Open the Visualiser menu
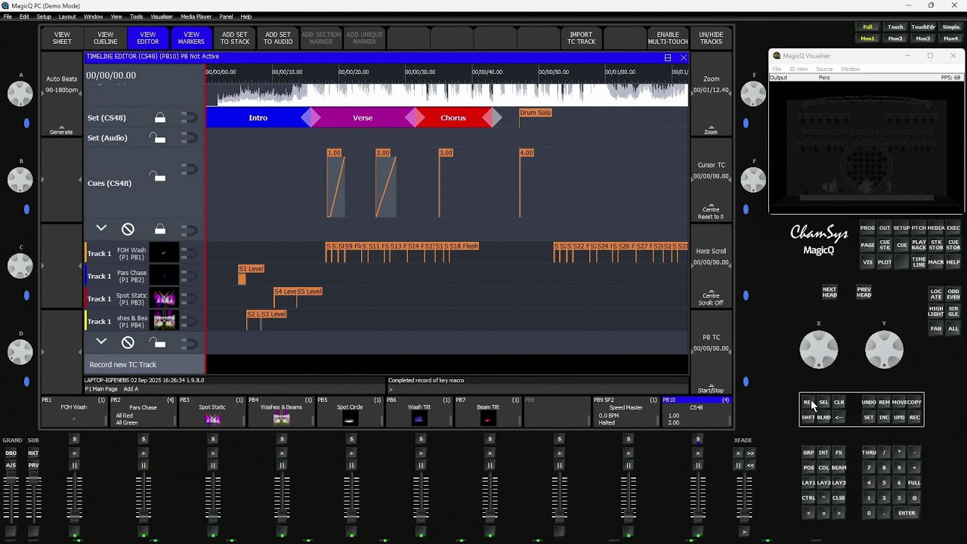Screen dimensions: 967x544 (x=162, y=17)
